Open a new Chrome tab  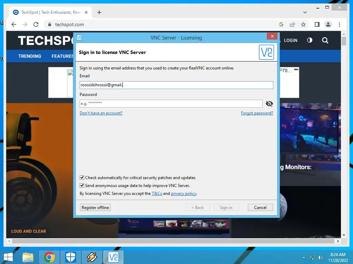99,12
